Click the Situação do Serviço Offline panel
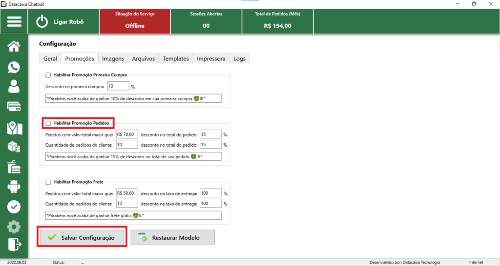Image resolution: width=500 pixels, height=266 pixels. coord(135,21)
